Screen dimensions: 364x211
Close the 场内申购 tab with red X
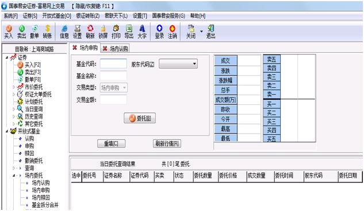pyautogui.click(x=75, y=48)
